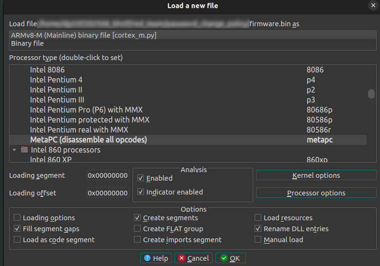This screenshot has width=380, height=266.
Task: Toggle the Fill segment gaps checkbox
Action: click(x=18, y=229)
